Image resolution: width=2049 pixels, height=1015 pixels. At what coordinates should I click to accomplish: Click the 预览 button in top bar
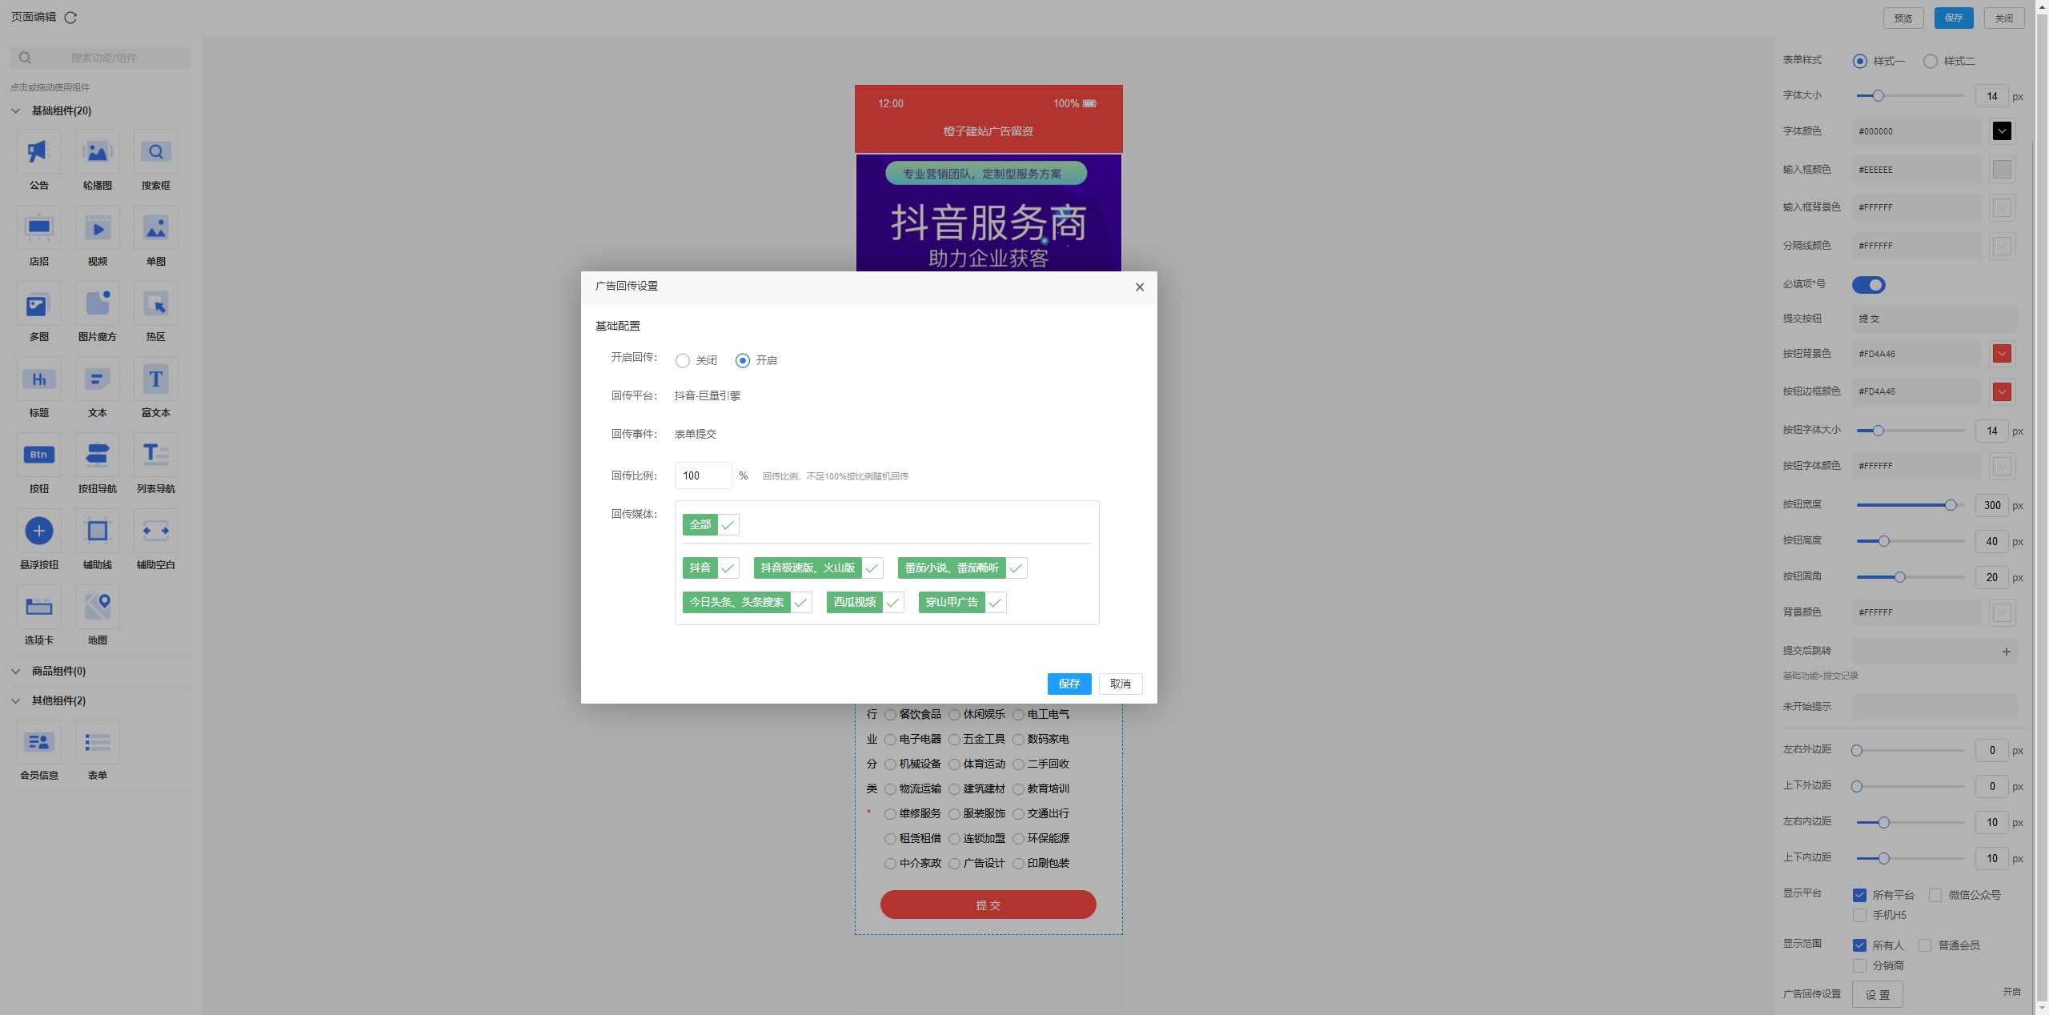pos(1903,18)
